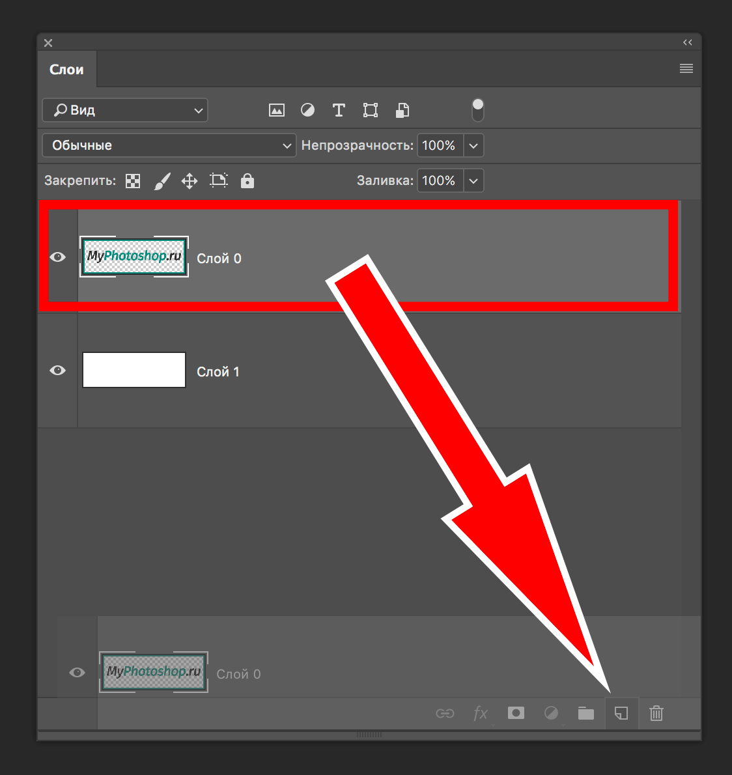Create a new layer icon
The height and width of the screenshot is (775, 732).
click(621, 713)
